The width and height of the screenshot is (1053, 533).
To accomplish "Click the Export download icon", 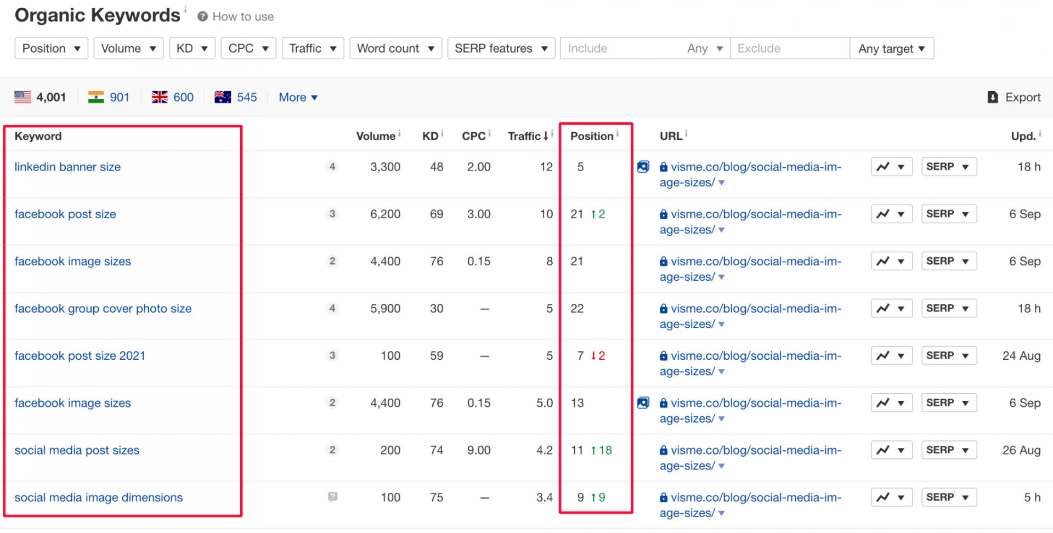I will click(x=993, y=97).
